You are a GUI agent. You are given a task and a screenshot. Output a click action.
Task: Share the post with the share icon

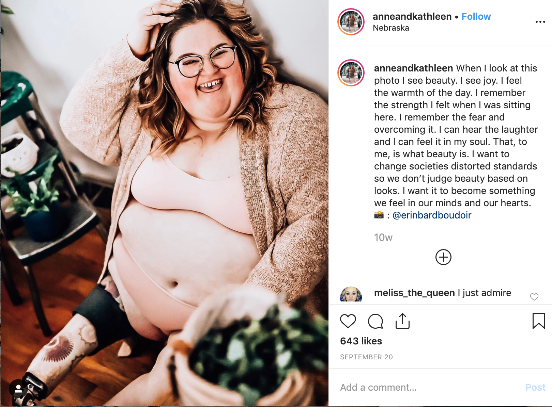(402, 321)
